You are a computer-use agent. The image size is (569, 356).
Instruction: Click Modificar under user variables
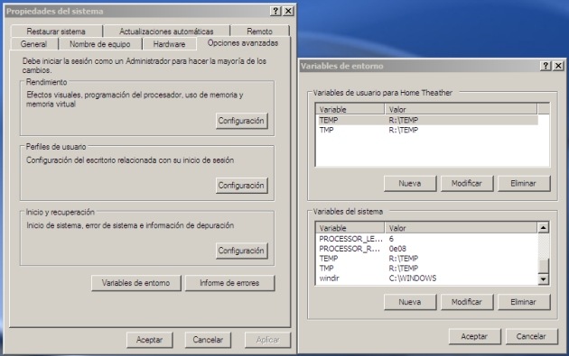point(467,184)
